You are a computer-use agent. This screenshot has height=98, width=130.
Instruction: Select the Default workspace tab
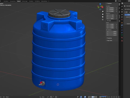point(19,1)
